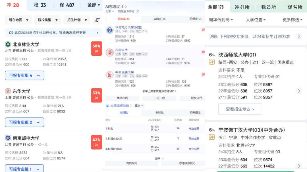This screenshot has width=307, height=172.
Task: Open the 概率低到高 sort dropdown
Action: pyautogui.click(x=221, y=20)
